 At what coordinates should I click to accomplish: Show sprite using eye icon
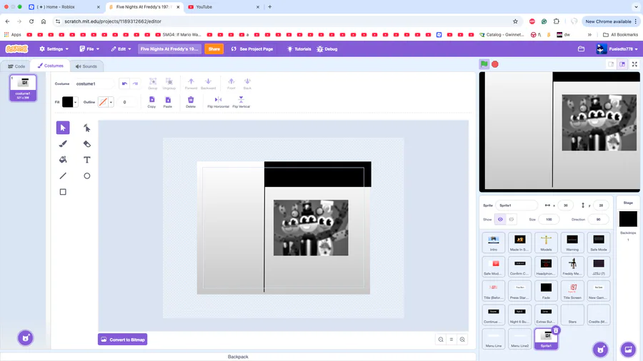tap(500, 220)
